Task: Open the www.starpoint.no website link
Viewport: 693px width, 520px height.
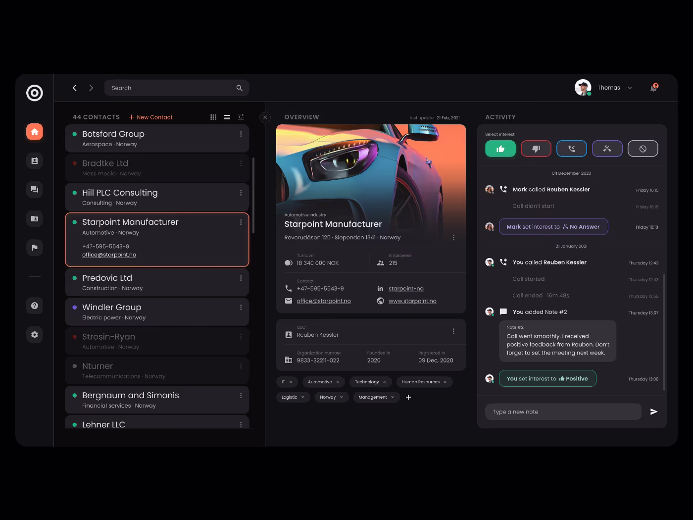Action: click(412, 301)
